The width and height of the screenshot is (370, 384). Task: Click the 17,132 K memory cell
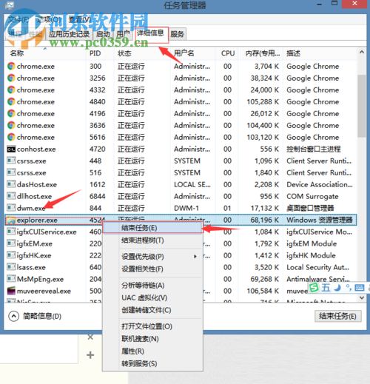click(265, 208)
